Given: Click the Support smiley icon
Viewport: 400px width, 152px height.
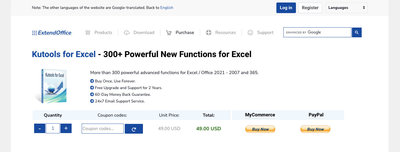Looking at the screenshot, I should (250, 33).
